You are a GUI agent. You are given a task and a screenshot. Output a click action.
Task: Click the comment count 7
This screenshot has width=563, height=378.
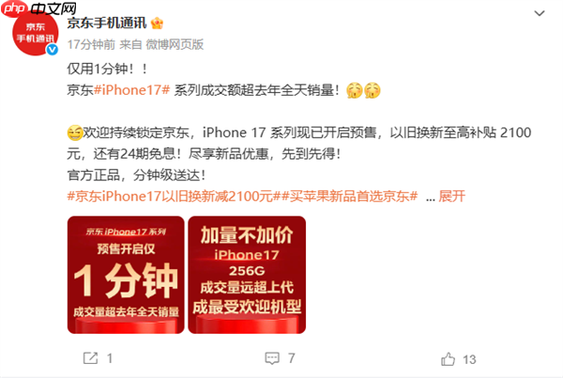[x=291, y=358]
